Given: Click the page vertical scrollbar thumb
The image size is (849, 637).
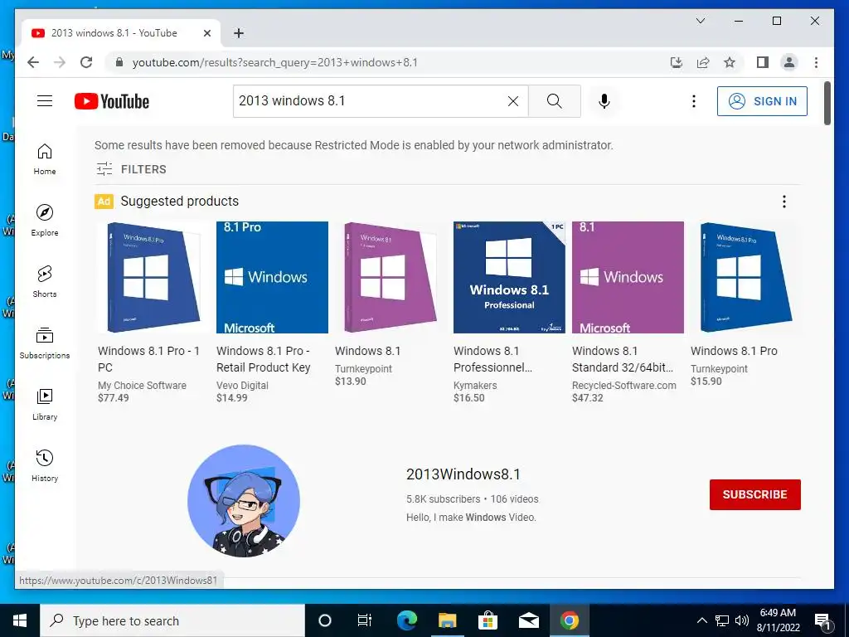Looking at the screenshot, I should coord(827,103).
